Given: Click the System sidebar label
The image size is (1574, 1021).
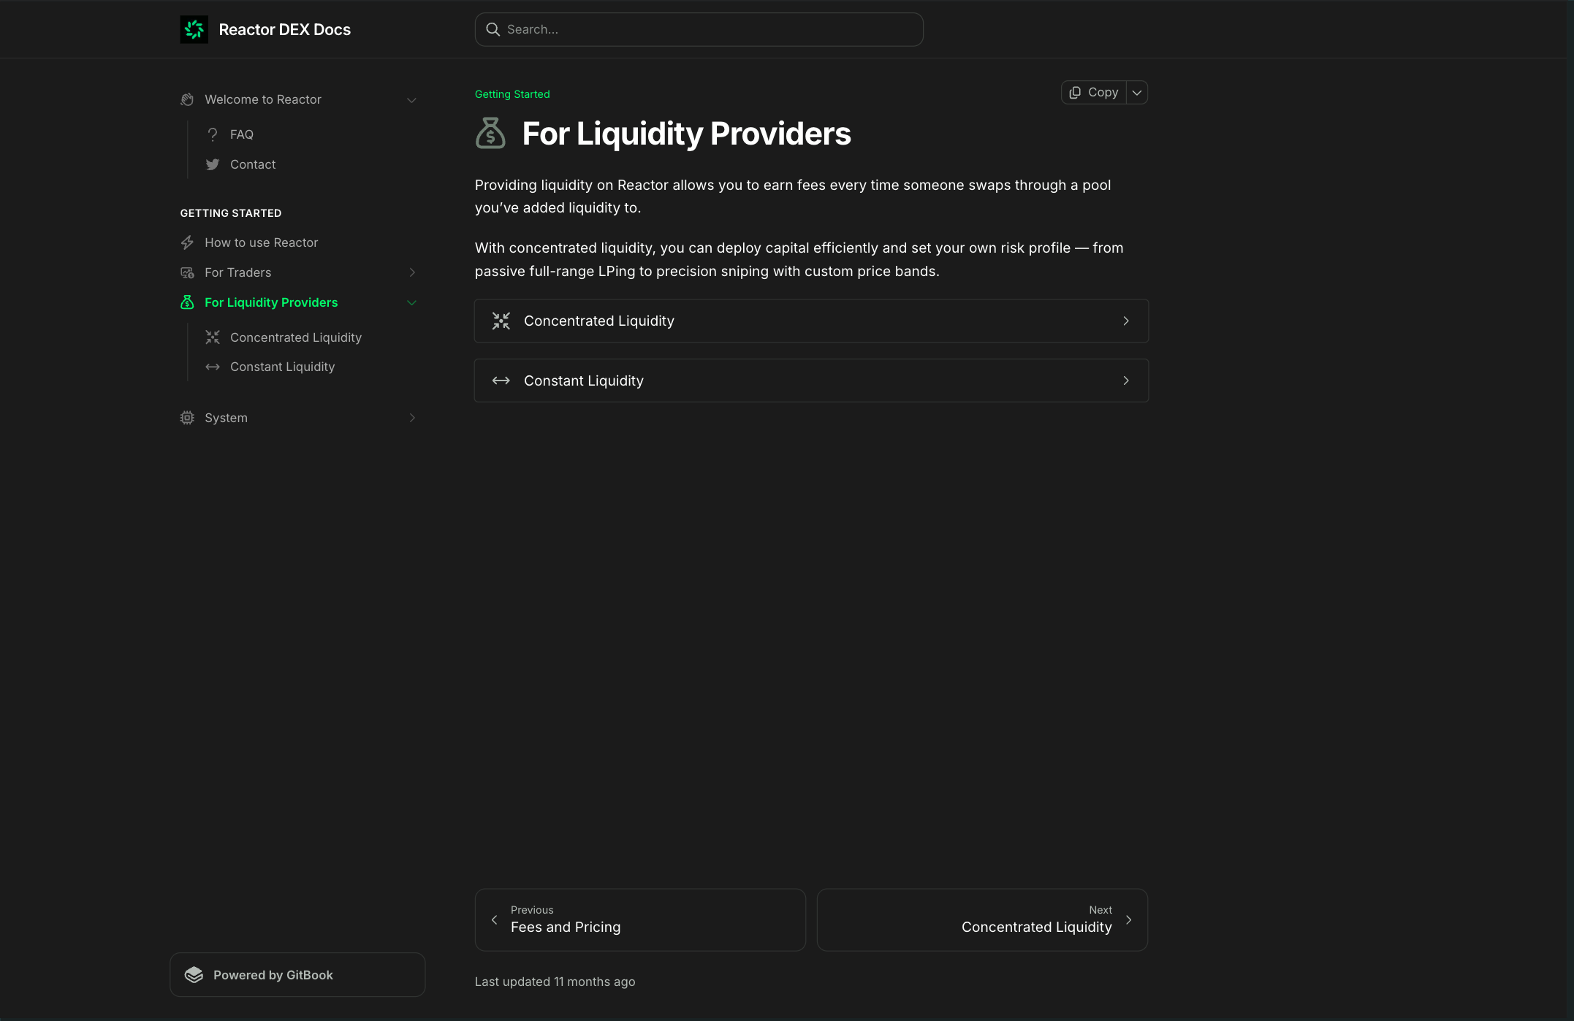Looking at the screenshot, I should [226, 418].
